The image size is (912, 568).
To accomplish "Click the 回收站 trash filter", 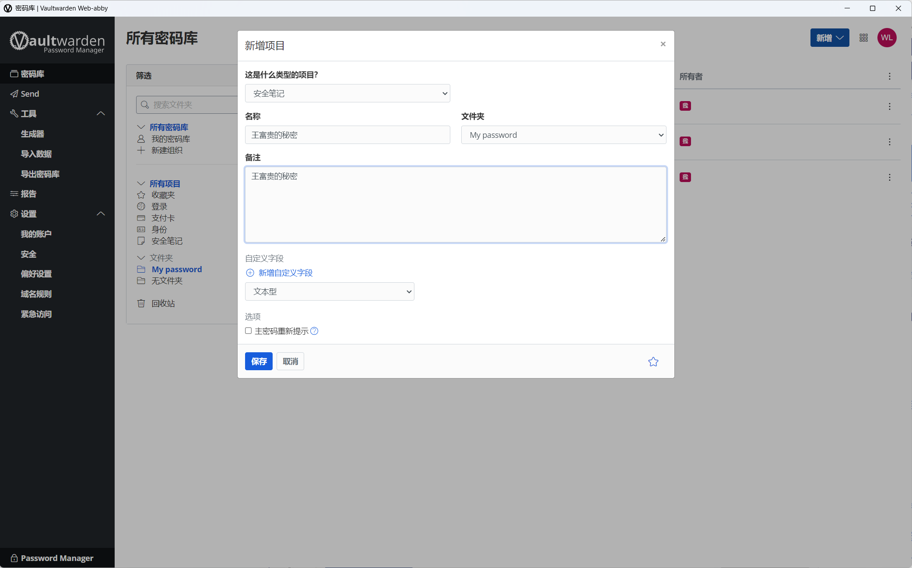I will [163, 303].
